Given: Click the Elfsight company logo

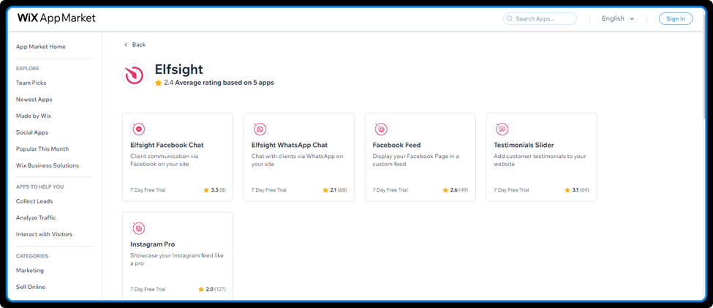Looking at the screenshot, I should click(x=135, y=75).
